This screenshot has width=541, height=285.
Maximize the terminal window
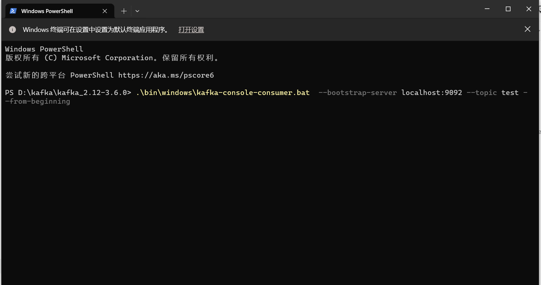coord(508,9)
